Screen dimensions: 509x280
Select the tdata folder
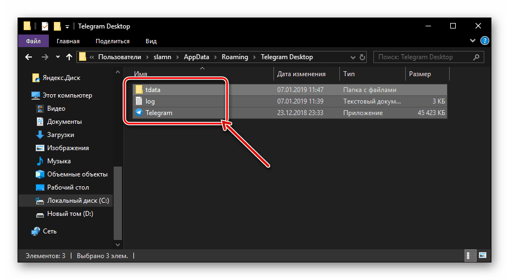coord(290,90)
